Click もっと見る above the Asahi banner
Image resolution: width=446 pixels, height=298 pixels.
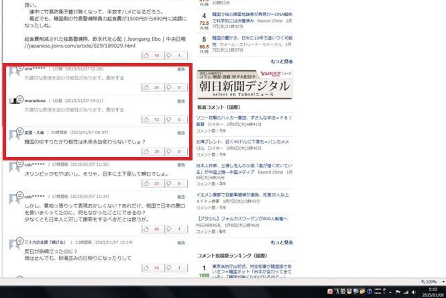[282, 61]
